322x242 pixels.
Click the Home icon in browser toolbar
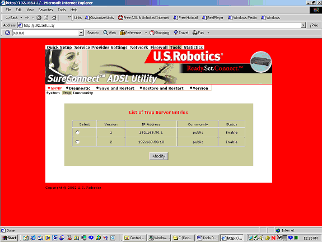point(54,18)
